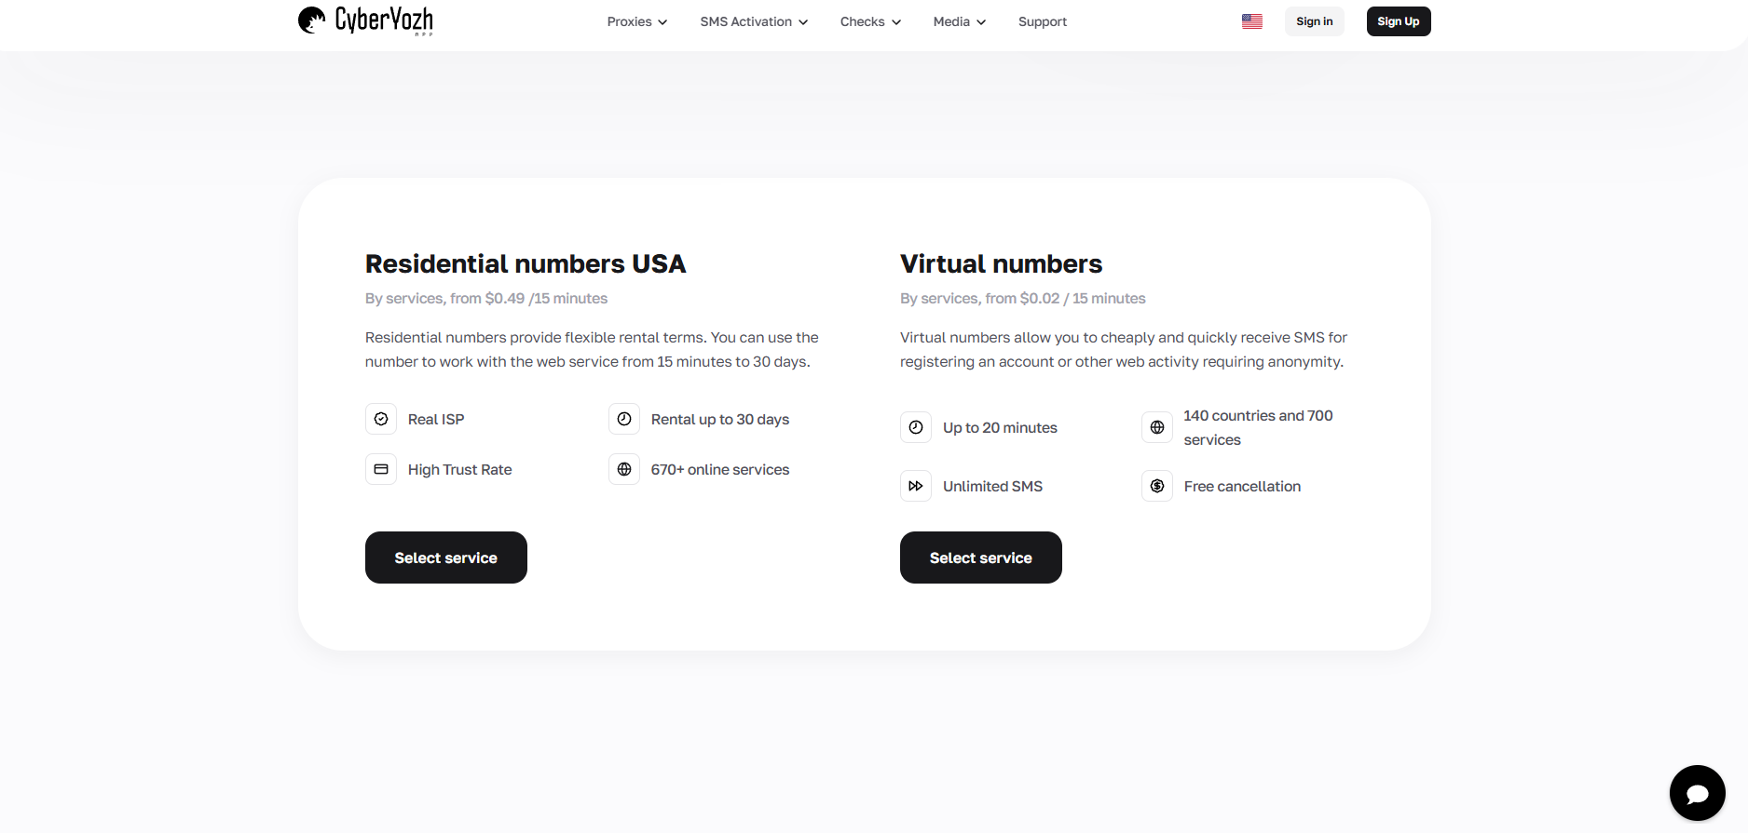Click the card icon beside High Trust Rate
This screenshot has width=1748, height=833.
click(381, 469)
